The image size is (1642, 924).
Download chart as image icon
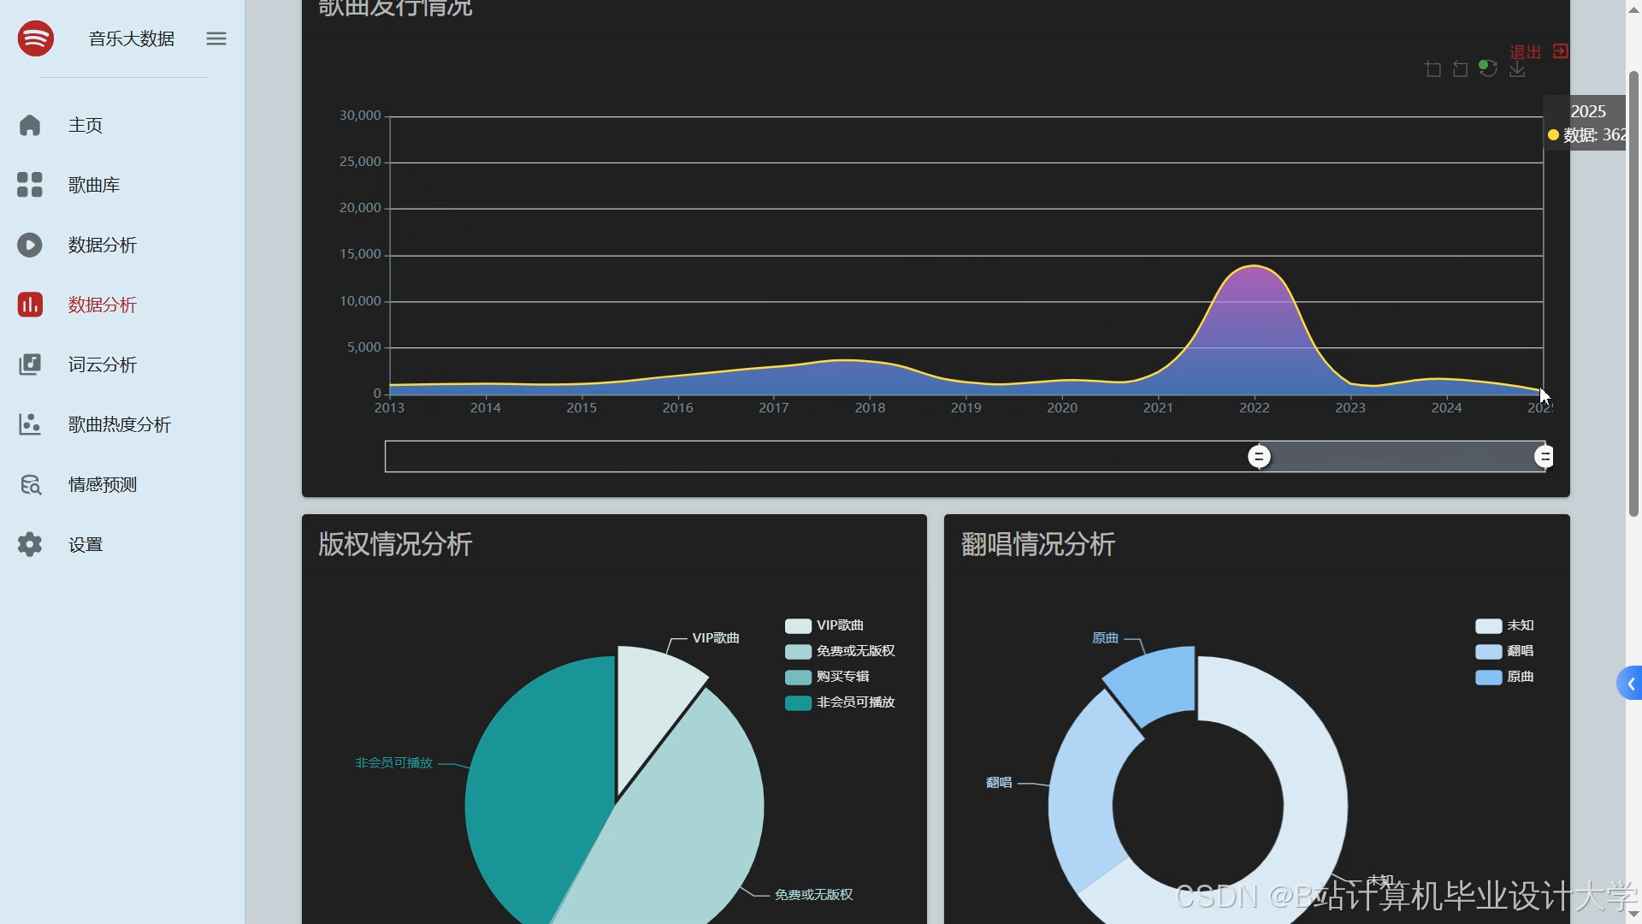[1517, 69]
